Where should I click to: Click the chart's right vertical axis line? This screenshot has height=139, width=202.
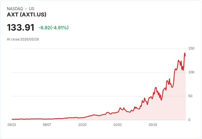pyautogui.click(x=185, y=84)
